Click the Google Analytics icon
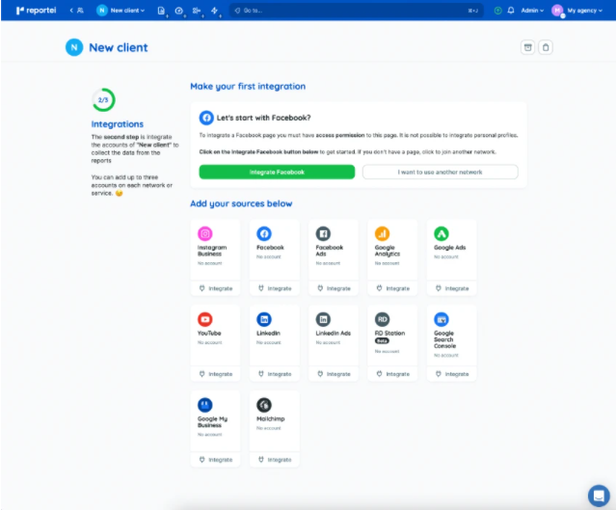This screenshot has height=510, width=616. pos(383,233)
